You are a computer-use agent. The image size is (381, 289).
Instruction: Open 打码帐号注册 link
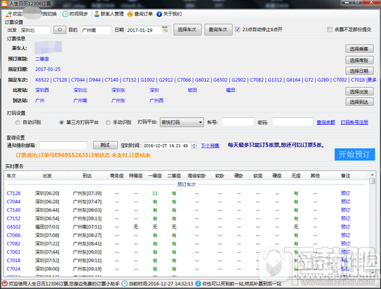[x=354, y=122]
